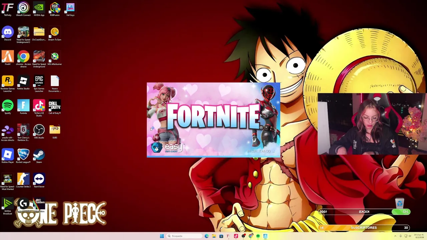The width and height of the screenshot is (427, 240).
Task: Open network settings from tray
Action: [405, 236]
